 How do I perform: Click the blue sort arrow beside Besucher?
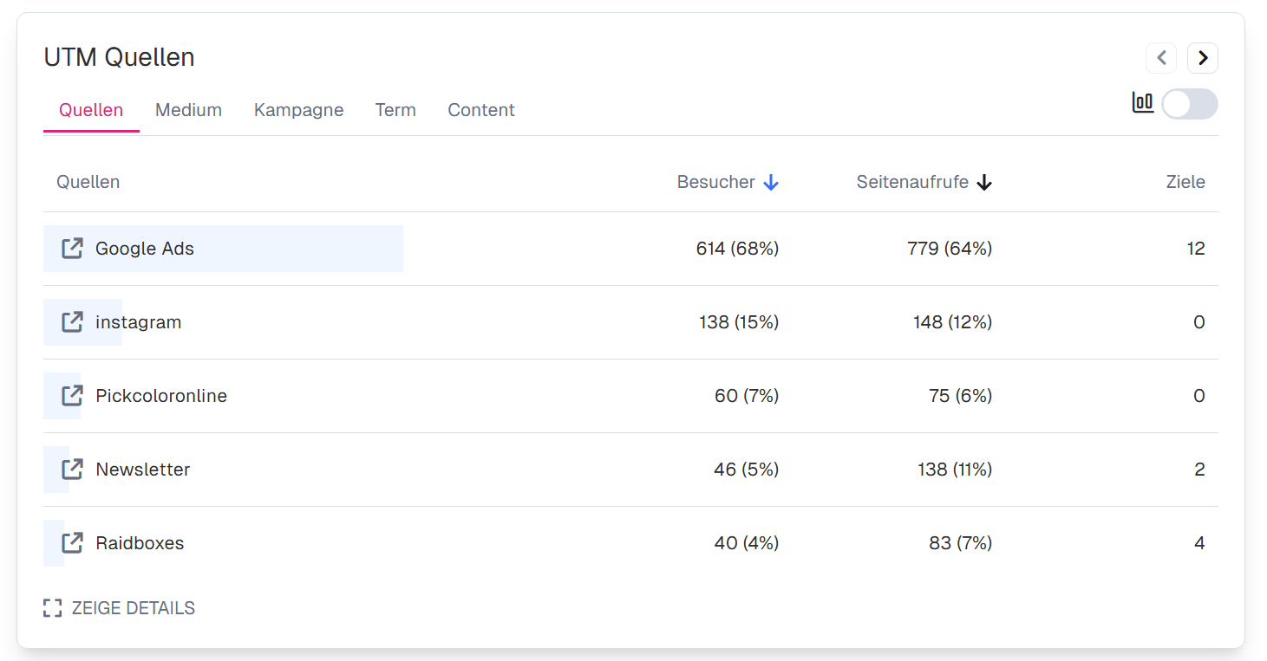tap(771, 183)
